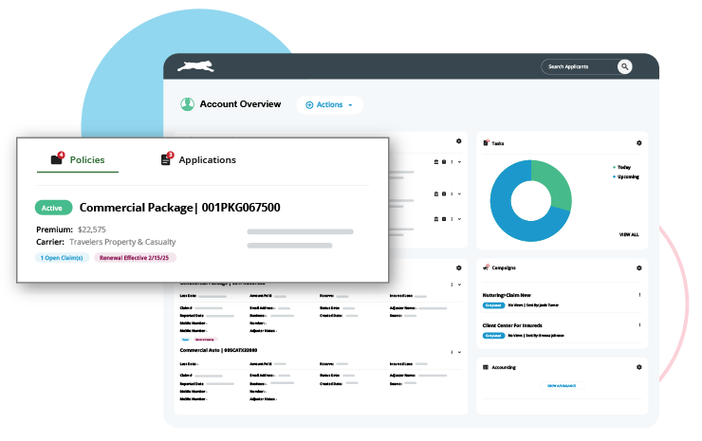Screen dimensions: 702x441
Task: Click the panther logo in header
Action: pyautogui.click(x=195, y=66)
